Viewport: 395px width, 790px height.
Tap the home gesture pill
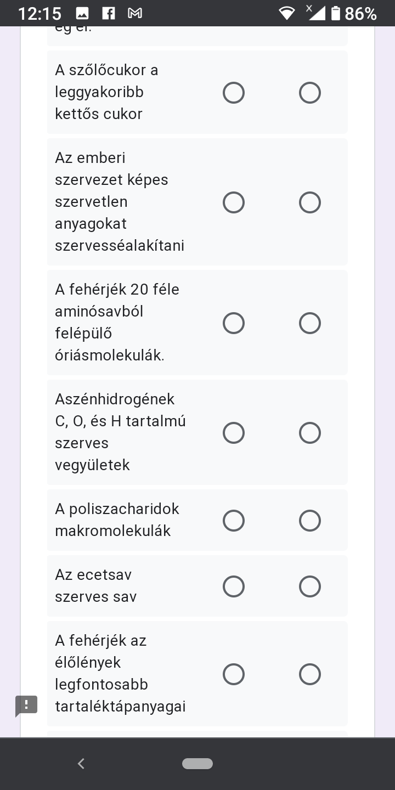tap(198, 763)
